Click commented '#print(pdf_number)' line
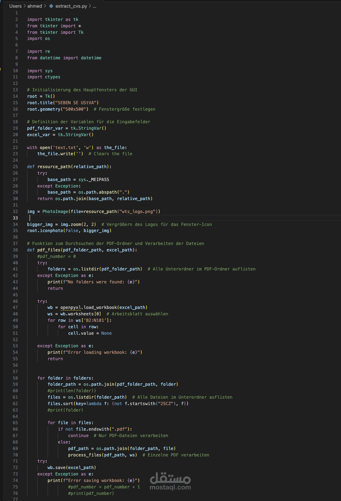The image size is (341, 501). pos(91,493)
